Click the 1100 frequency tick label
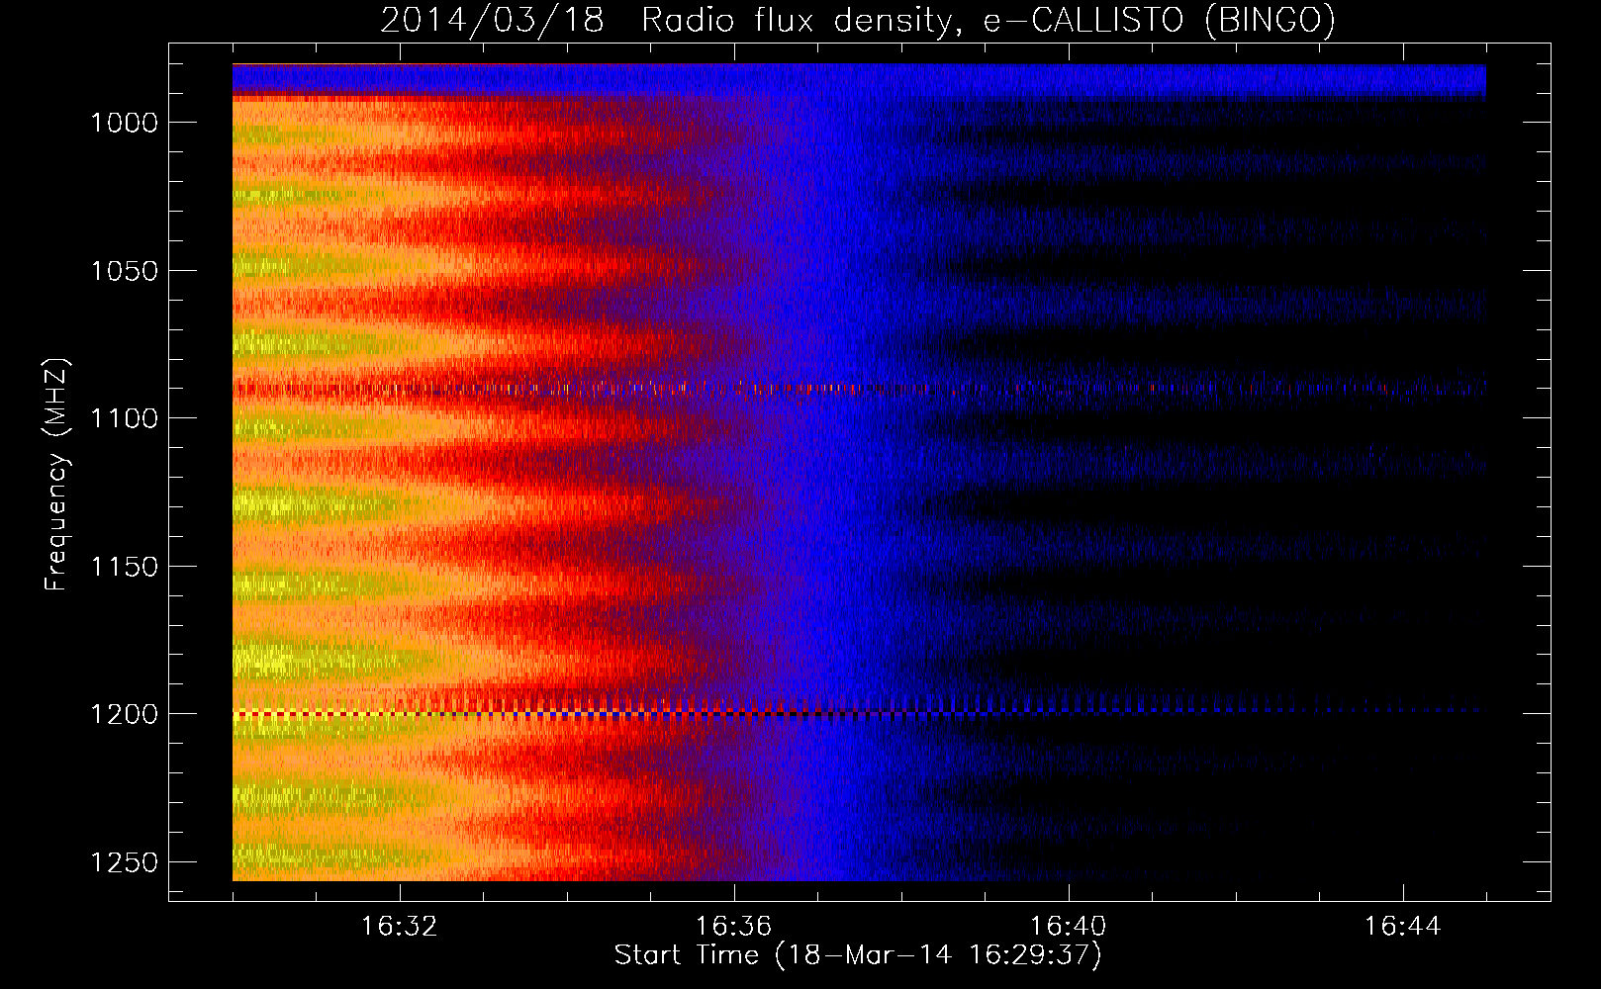 click(124, 418)
